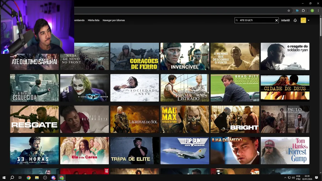Screen dimensions: 322x181
Task: Open A Batalha Esquecida thumbnail
Action: point(34,88)
